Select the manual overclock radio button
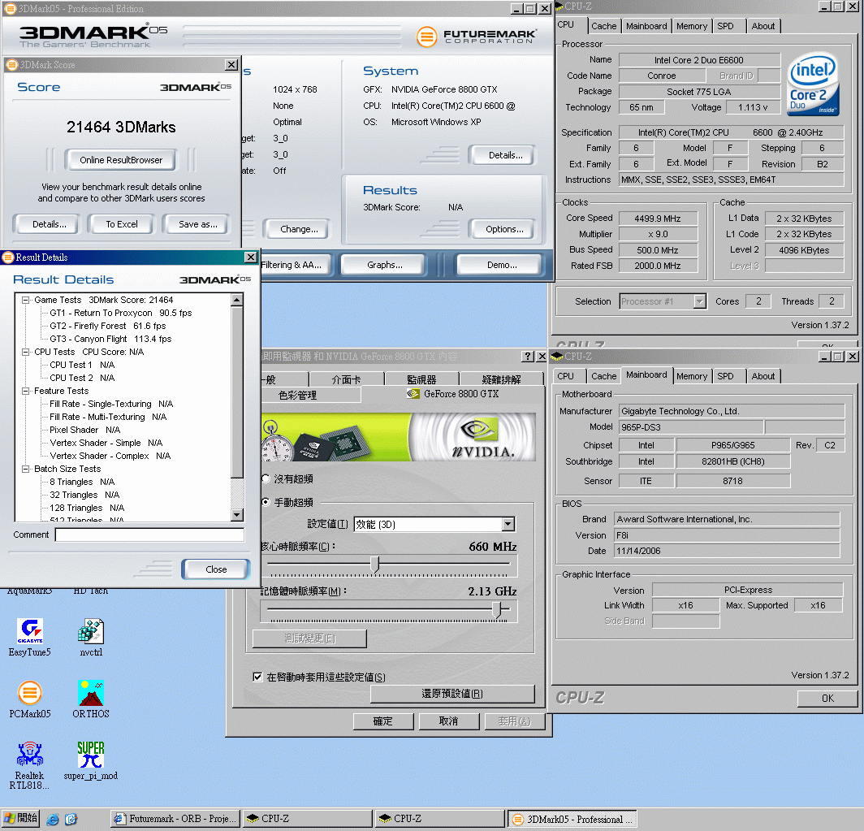Viewport: 864px width, 831px height. pyautogui.click(x=266, y=503)
